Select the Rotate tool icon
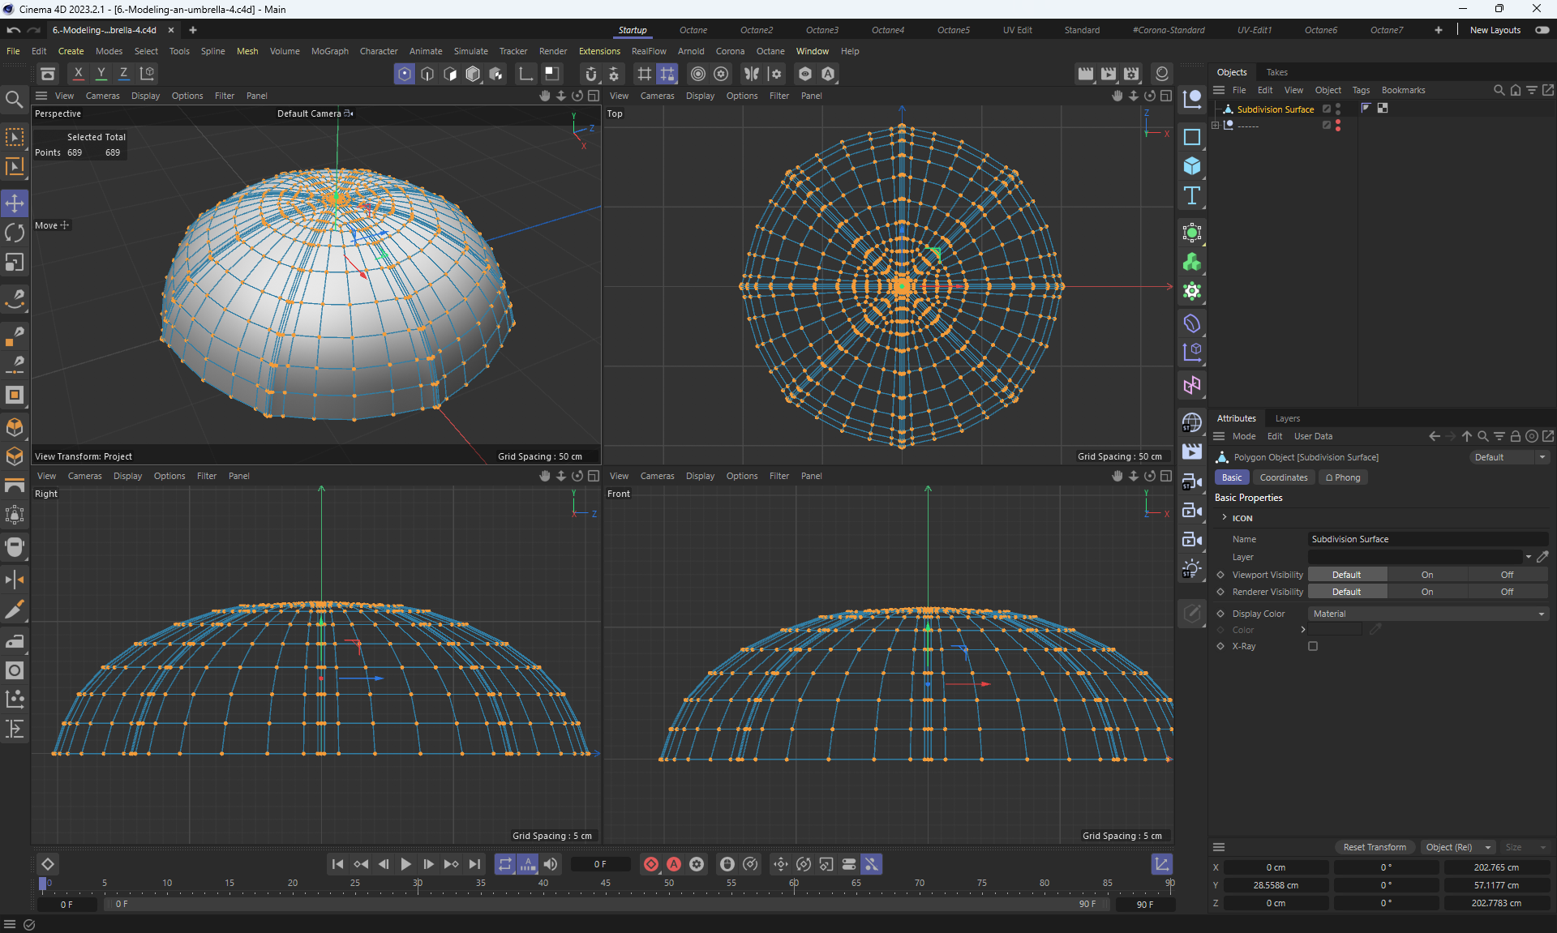This screenshot has width=1557, height=933. coord(15,233)
